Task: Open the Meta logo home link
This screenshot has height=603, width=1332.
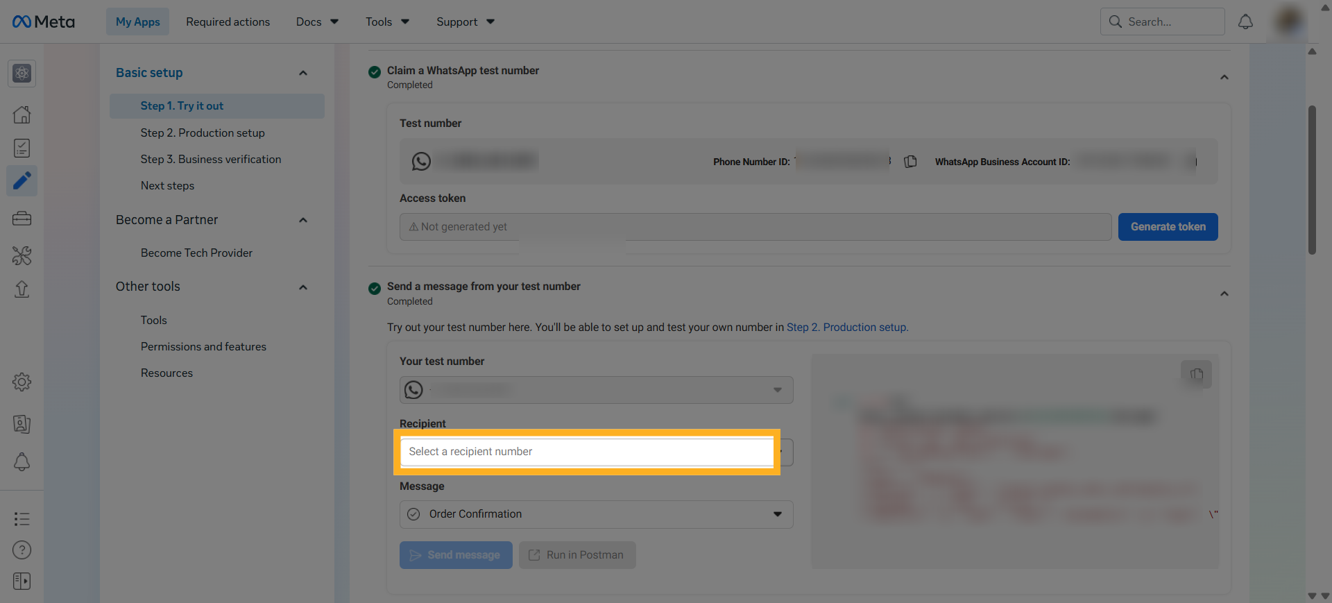Action: coord(43,22)
